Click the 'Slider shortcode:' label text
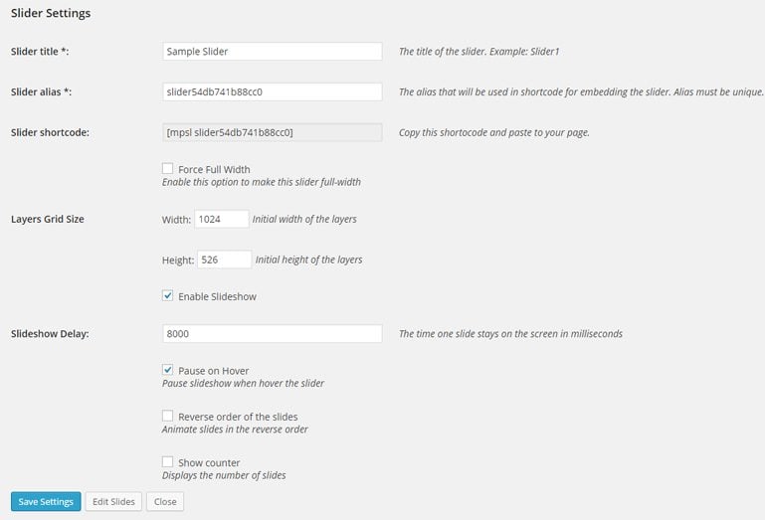This screenshot has width=765, height=520. pyautogui.click(x=50, y=132)
